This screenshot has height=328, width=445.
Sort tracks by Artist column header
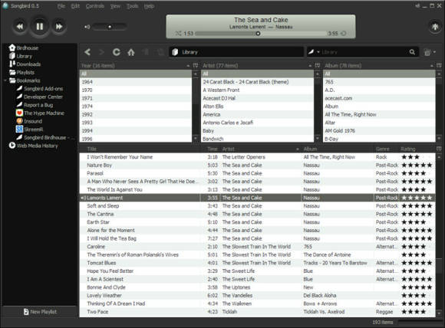click(261, 149)
